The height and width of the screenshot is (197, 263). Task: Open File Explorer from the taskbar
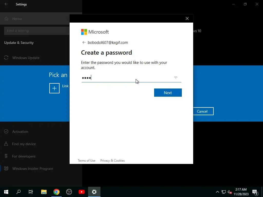point(44,192)
